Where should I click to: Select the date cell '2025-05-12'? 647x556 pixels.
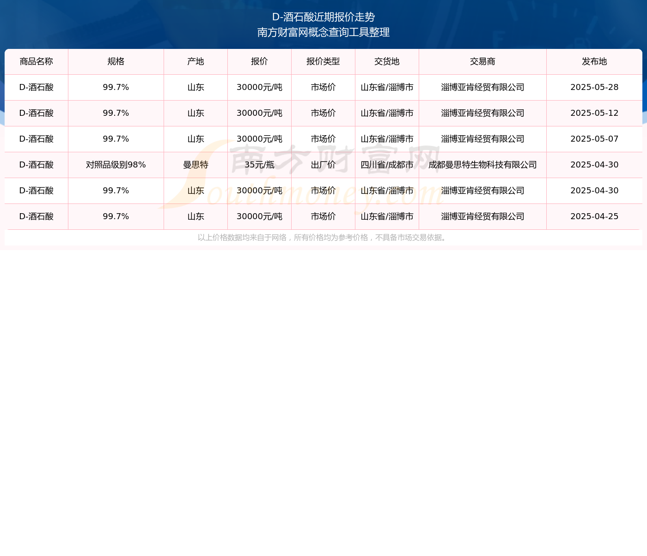pos(595,113)
